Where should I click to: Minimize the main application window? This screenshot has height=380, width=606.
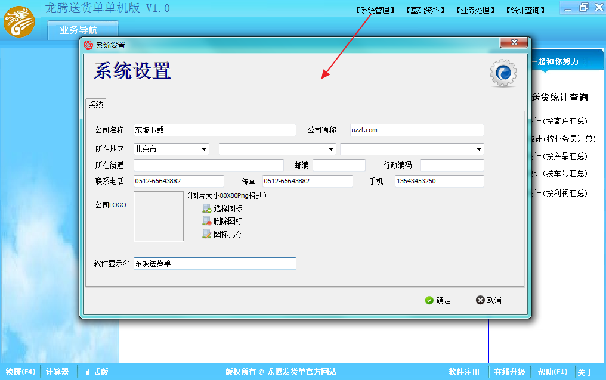pyautogui.click(x=568, y=8)
